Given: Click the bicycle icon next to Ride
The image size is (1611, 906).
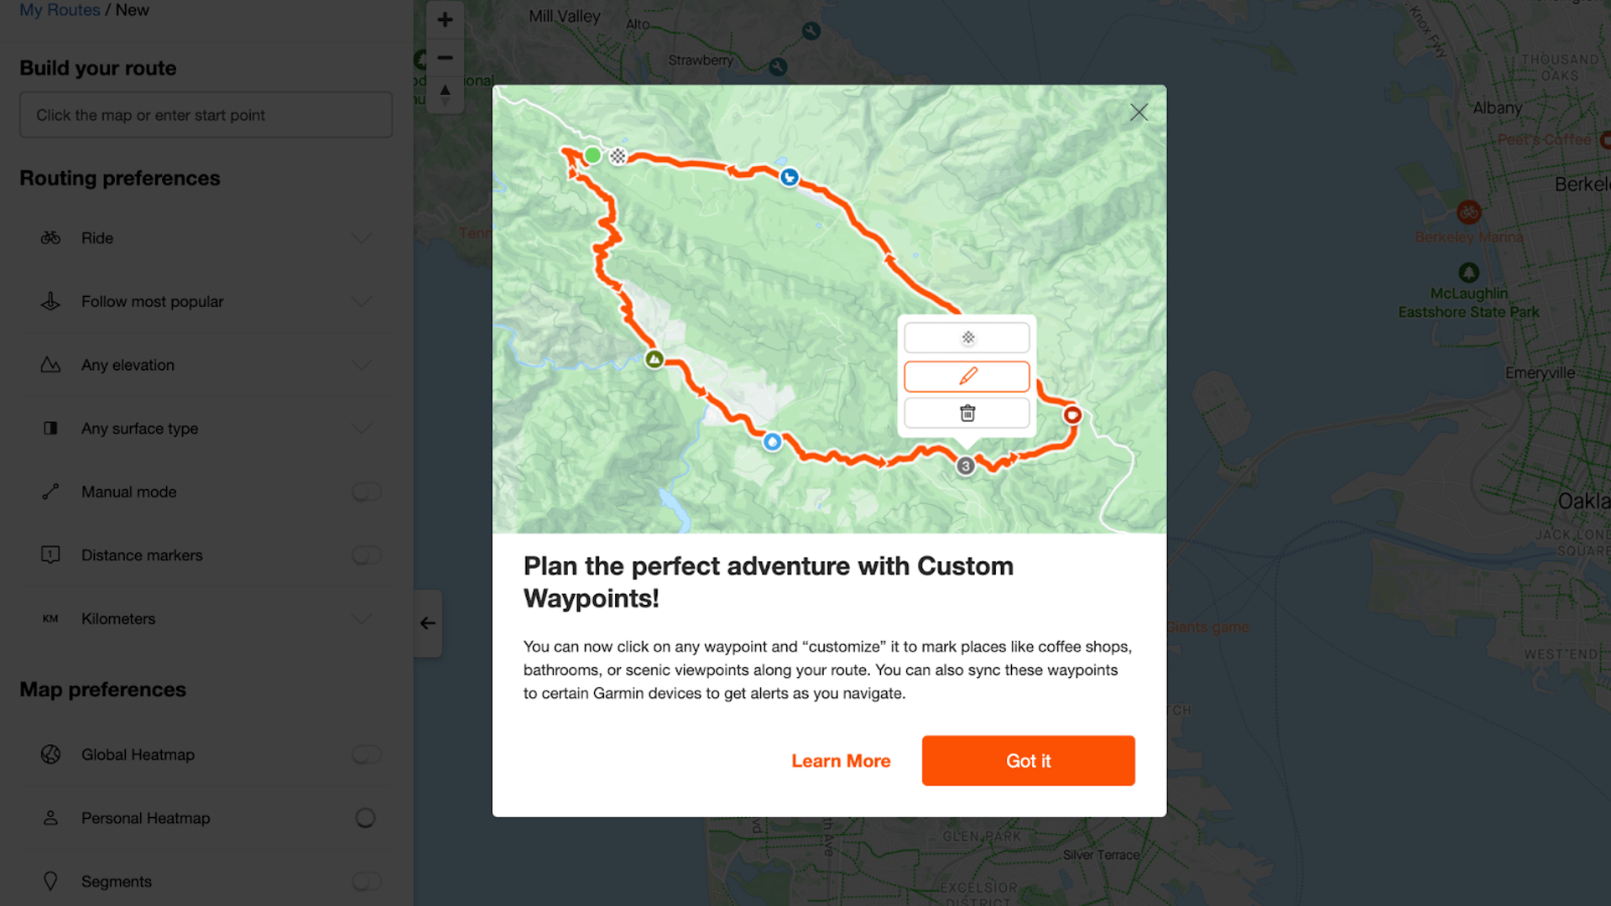Looking at the screenshot, I should [x=50, y=237].
